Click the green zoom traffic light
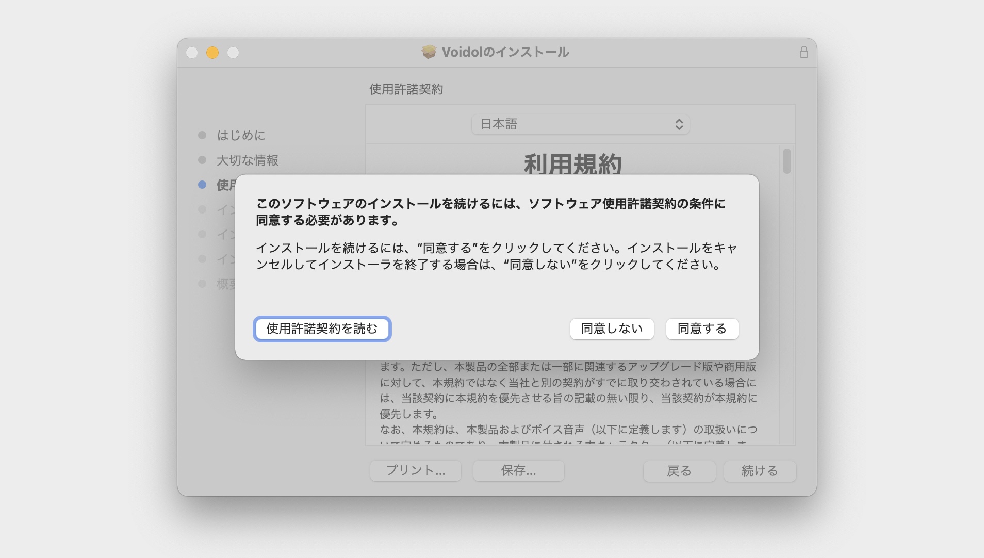984x558 pixels. (x=234, y=52)
